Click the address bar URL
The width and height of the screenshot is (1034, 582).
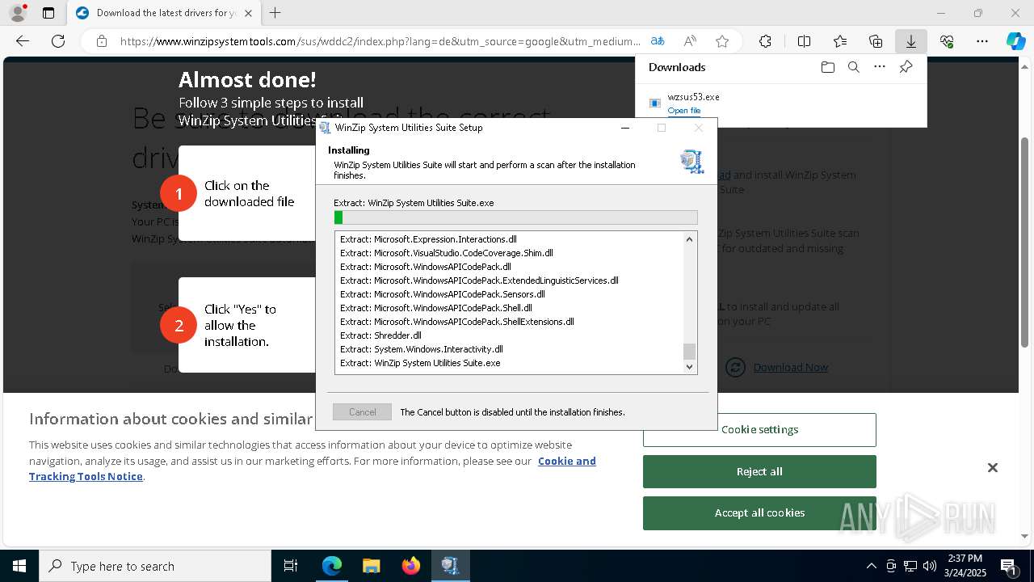click(x=380, y=41)
